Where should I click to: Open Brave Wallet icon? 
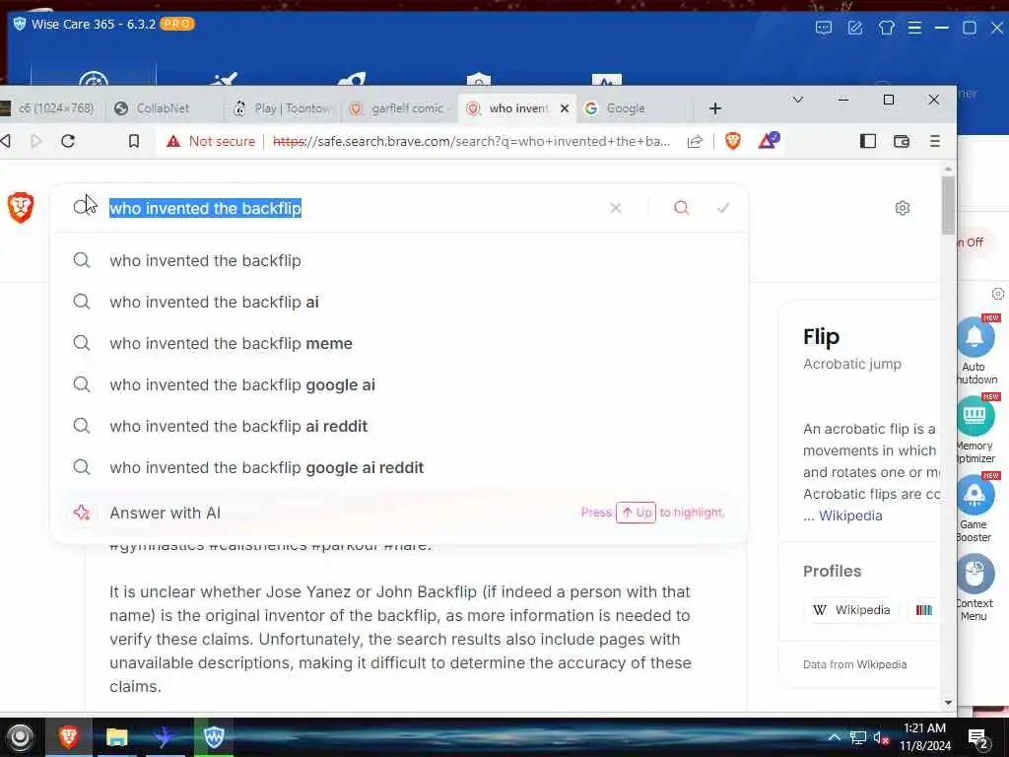[x=901, y=141]
